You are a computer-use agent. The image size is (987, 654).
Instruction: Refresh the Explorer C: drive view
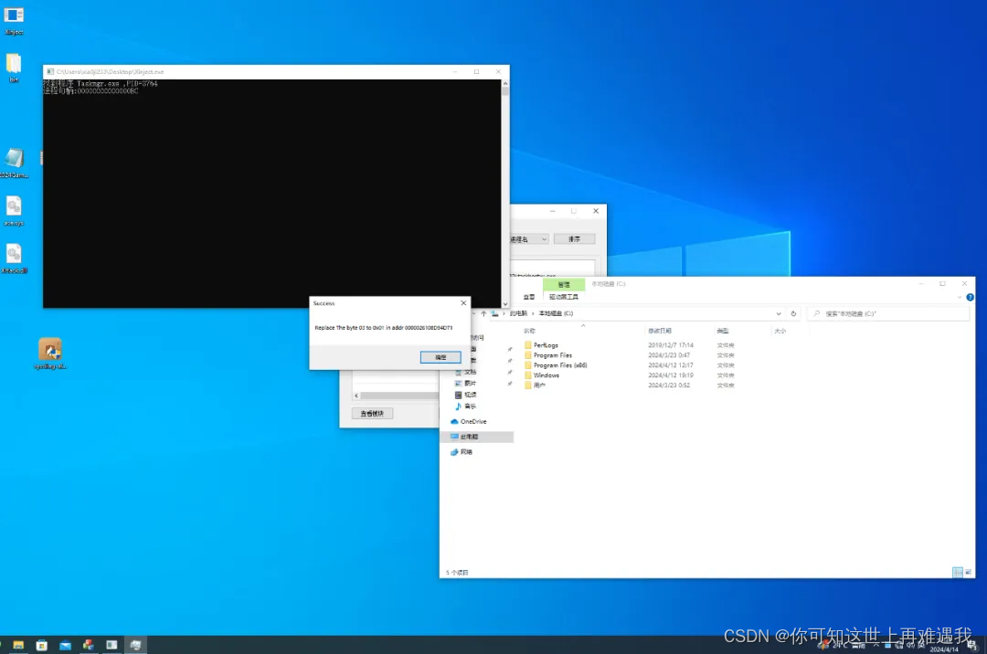(793, 313)
